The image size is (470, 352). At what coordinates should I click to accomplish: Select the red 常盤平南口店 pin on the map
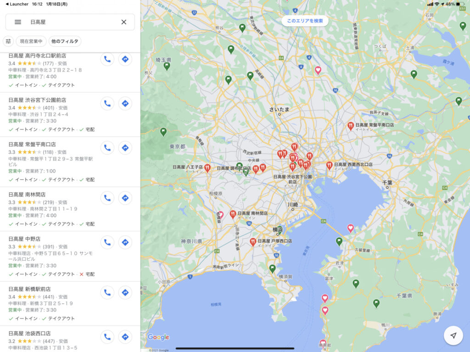coord(350,126)
